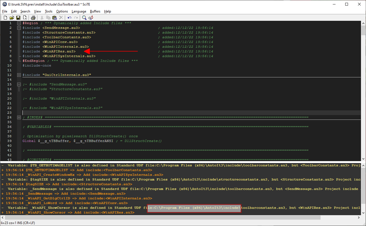Click the Cut scissors icon
This screenshot has height=226, width=366.
(42, 18)
